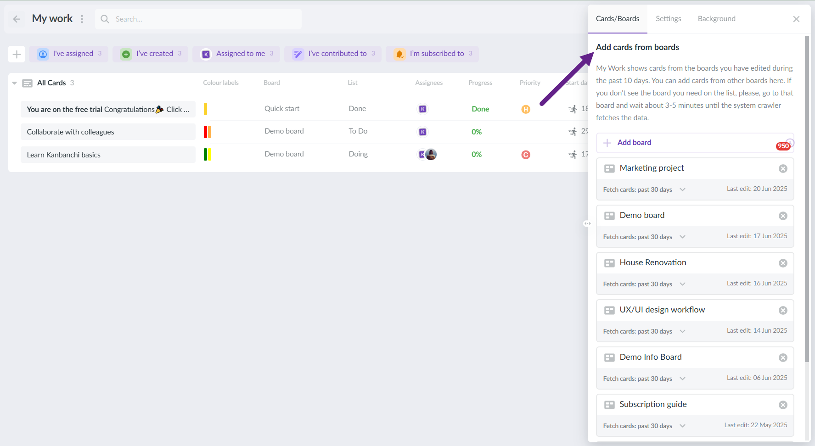This screenshot has width=815, height=446.
Task: Click the high priority icon on first card
Action: (x=526, y=109)
